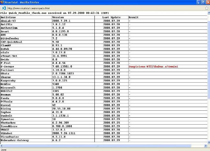Image resolution: width=210 pixels, height=151 pixels.
Task: Click the 'NOD32v2' row name
Action: tap(7, 91)
